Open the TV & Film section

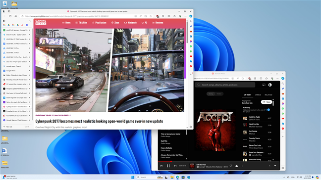81,23
